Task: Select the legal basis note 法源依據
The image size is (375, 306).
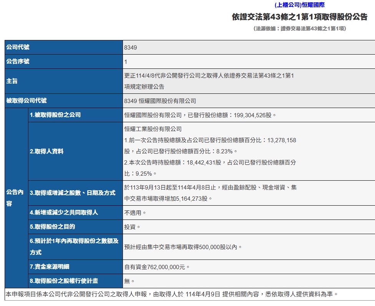Action: (300, 28)
